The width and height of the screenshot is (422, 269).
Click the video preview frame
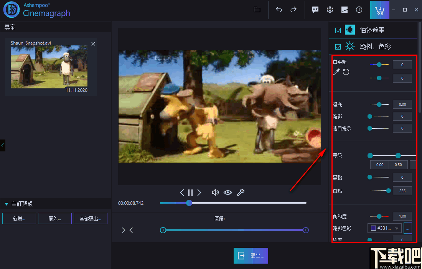219,106
